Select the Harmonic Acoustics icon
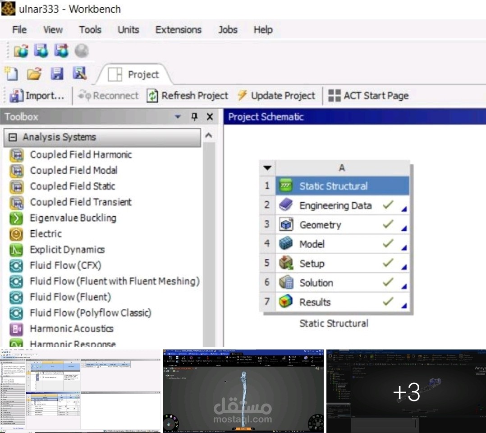This screenshot has width=486, height=433. [x=16, y=329]
